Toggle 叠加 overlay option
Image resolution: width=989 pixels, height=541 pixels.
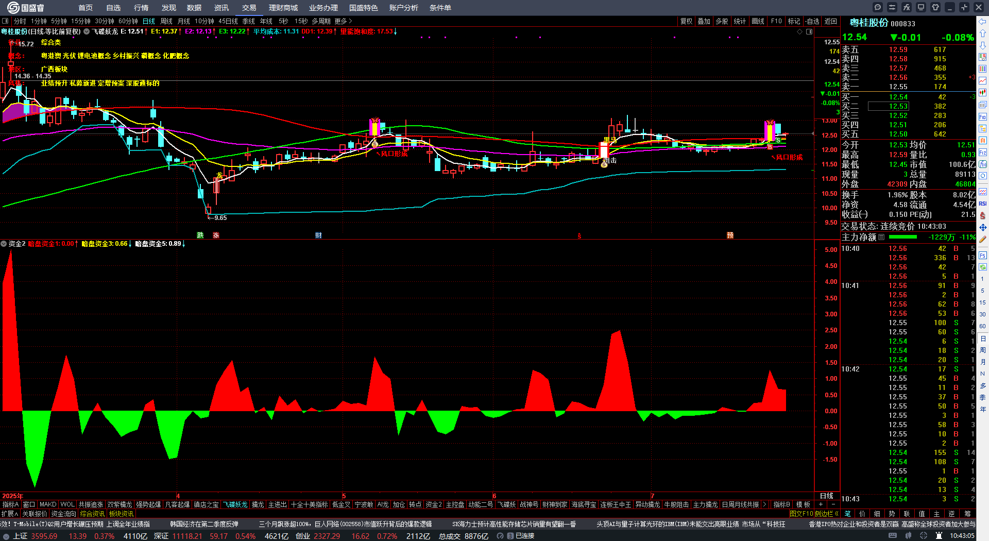pyautogui.click(x=704, y=21)
